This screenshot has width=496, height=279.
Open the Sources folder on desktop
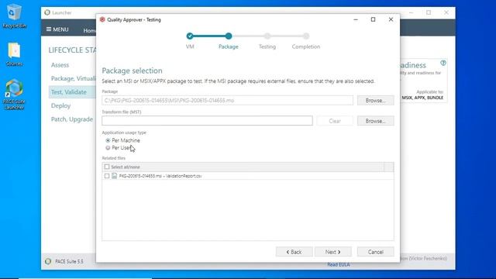(14, 54)
